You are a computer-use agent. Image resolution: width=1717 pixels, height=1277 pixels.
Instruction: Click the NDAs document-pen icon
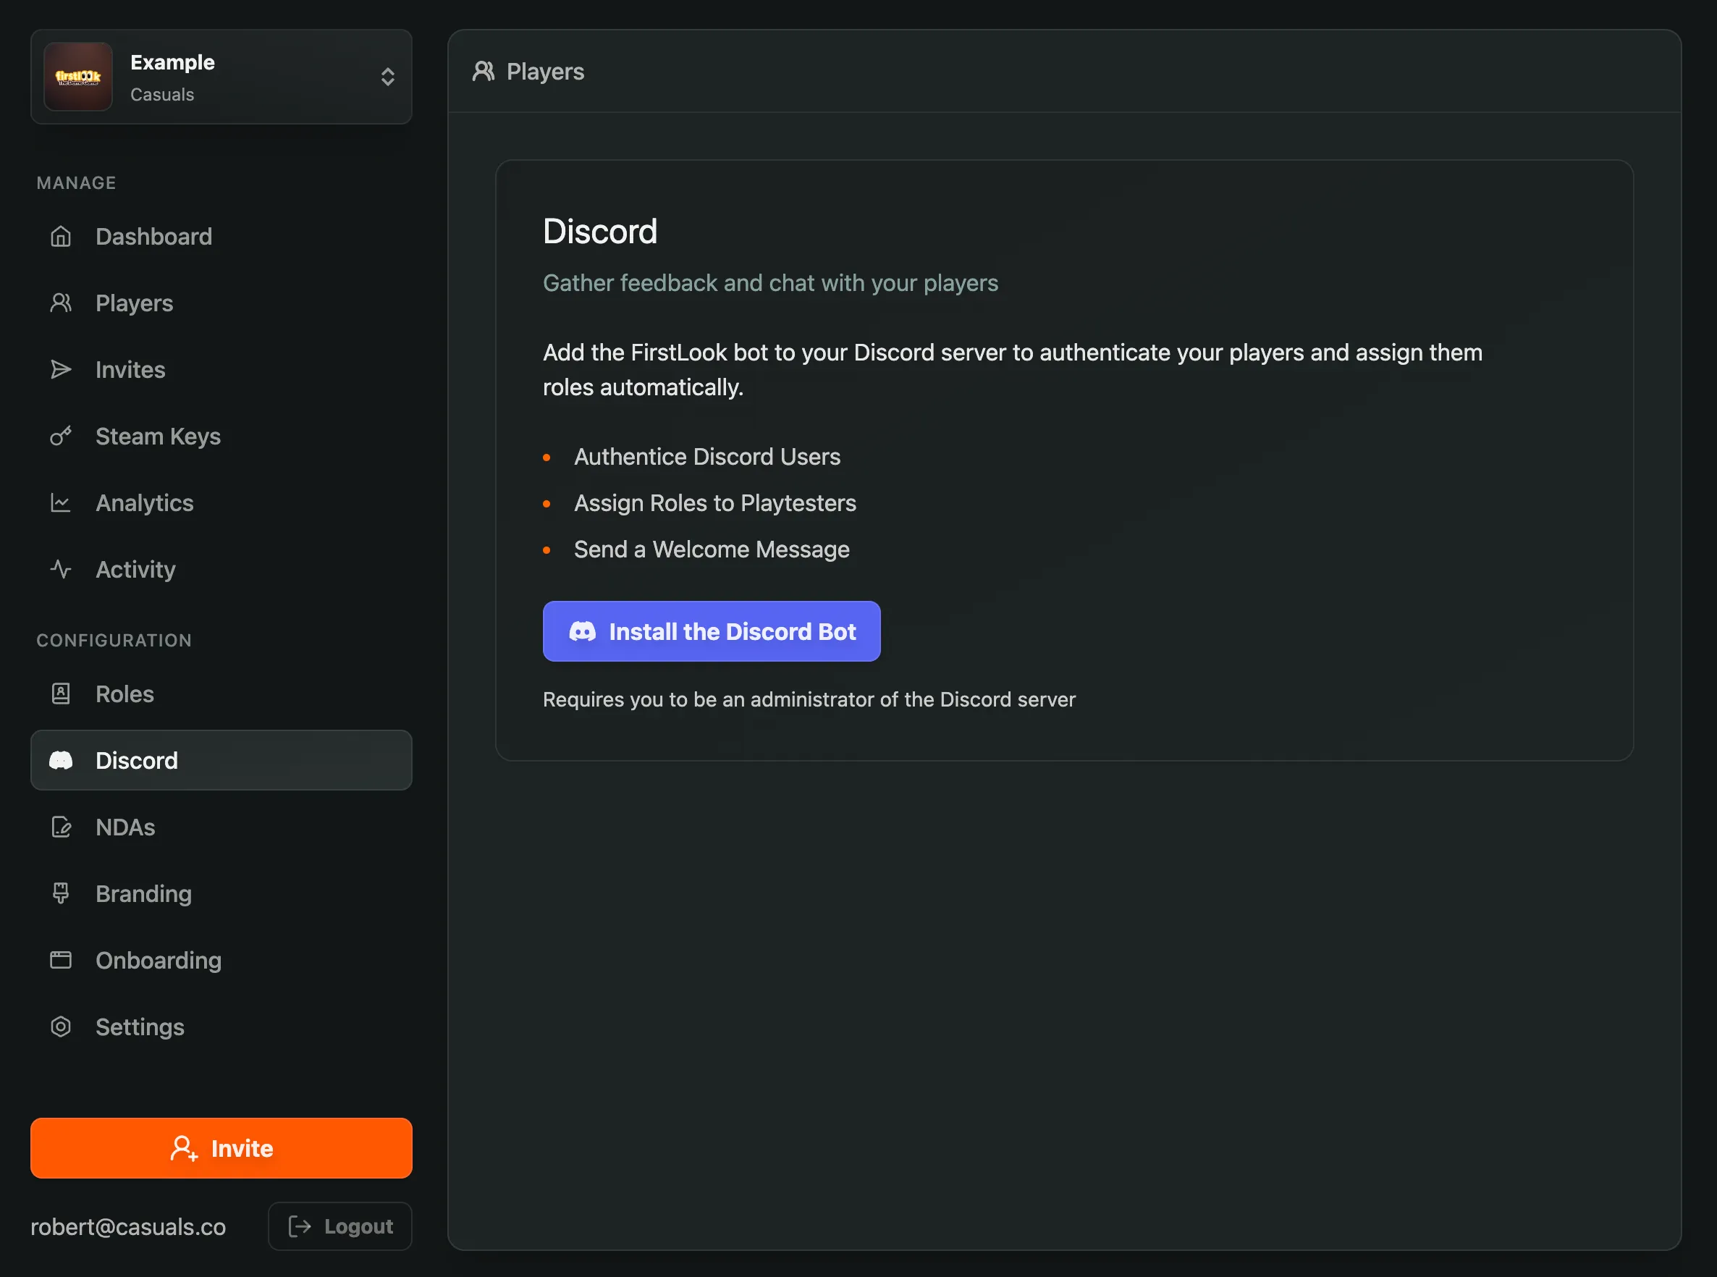[x=60, y=827]
